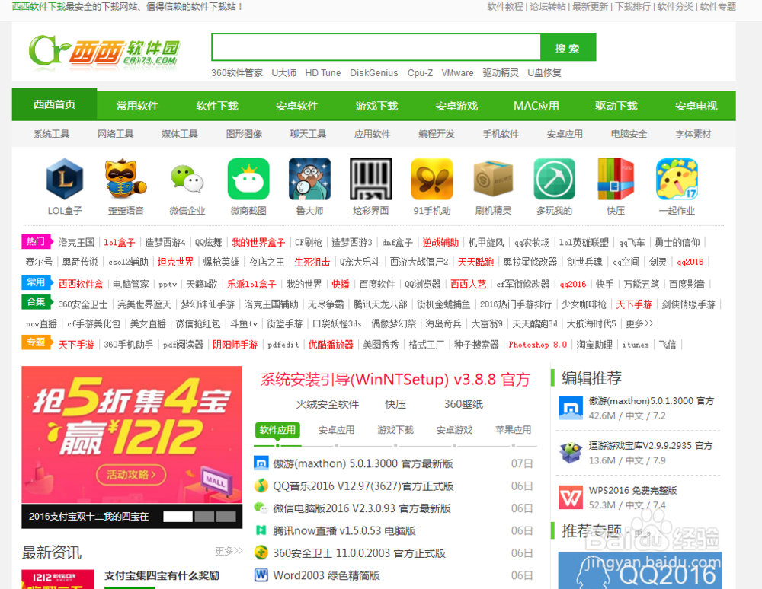This screenshot has height=589, width=762.
Task: Expand 更多>> beside 最新资讯
Action: pyautogui.click(x=229, y=551)
